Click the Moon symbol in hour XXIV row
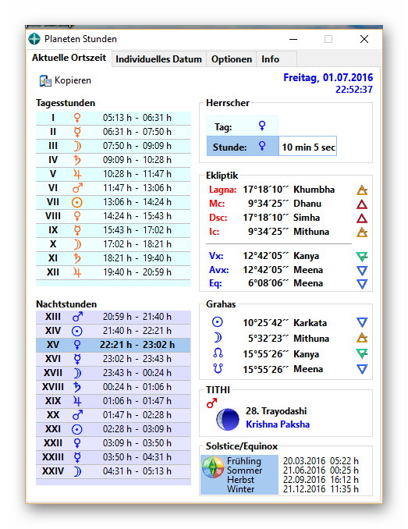The height and width of the screenshot is (529, 408). [77, 471]
